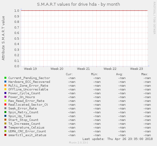Select the TA_Increase_Count legend label

pos(24,124)
